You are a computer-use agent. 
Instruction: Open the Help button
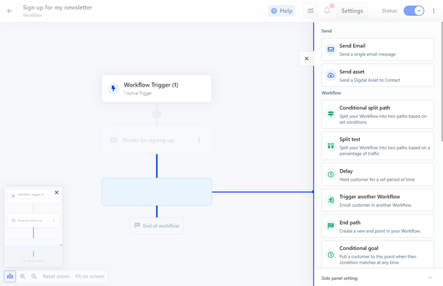click(x=282, y=11)
